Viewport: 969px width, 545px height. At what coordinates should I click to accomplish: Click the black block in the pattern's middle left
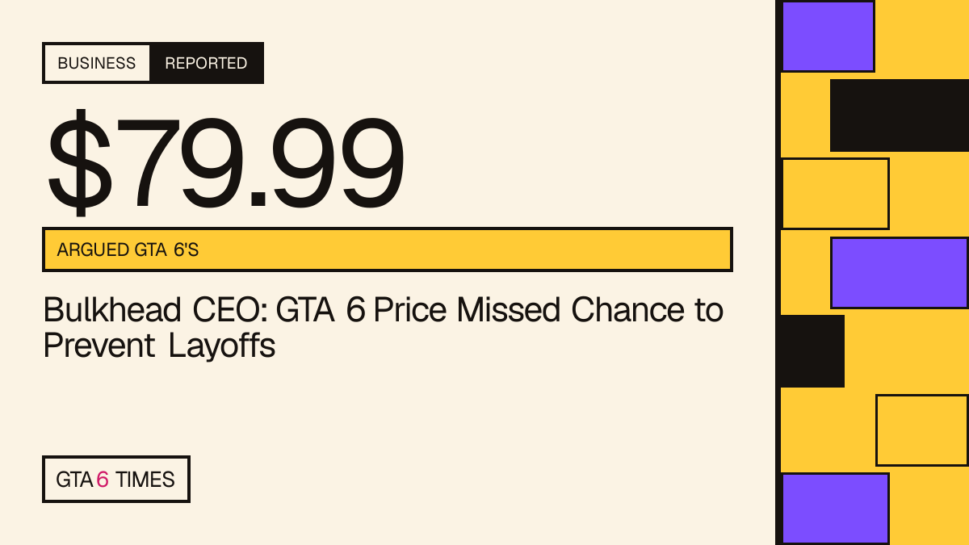(x=812, y=351)
